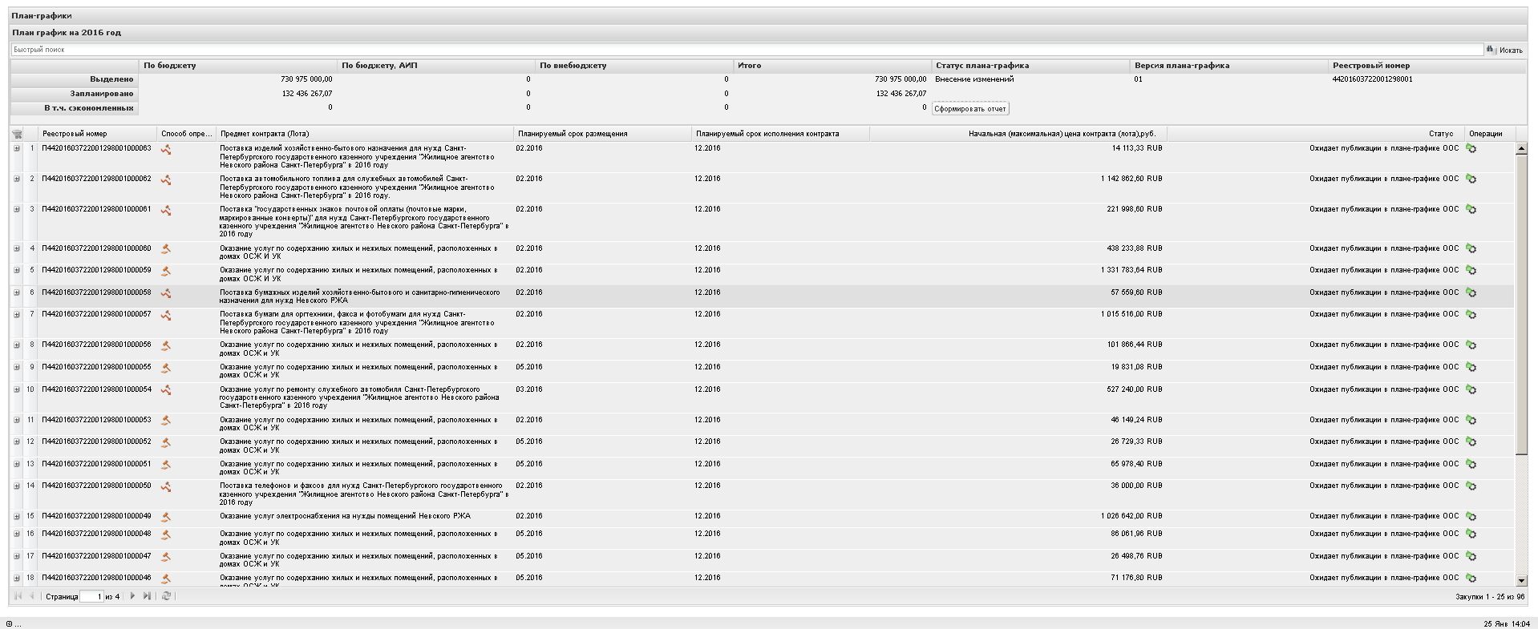Click registry number П44201603722001298001000053
This screenshot has height=629, width=1538.
click(x=96, y=420)
